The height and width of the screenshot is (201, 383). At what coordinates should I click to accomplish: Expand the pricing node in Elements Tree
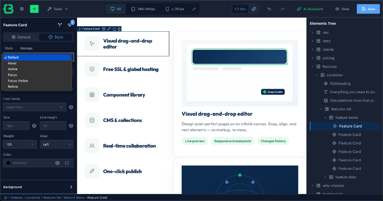[312, 58]
